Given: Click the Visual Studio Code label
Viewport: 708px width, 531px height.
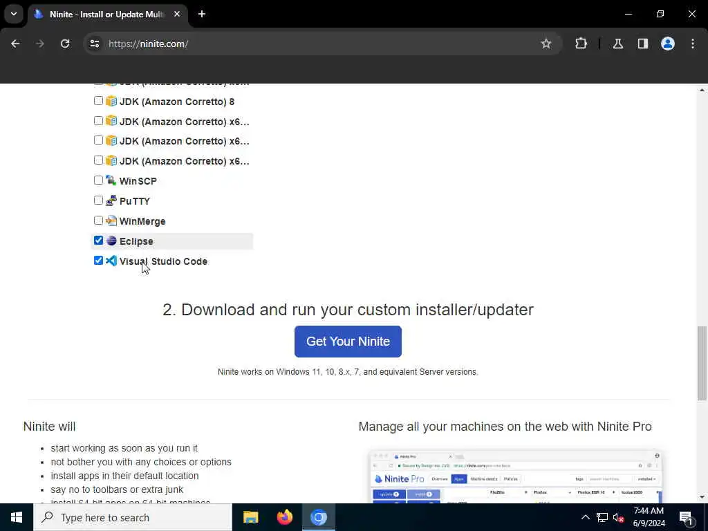Looking at the screenshot, I should 163,261.
